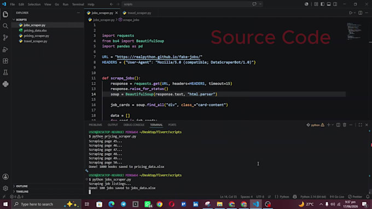The height and width of the screenshot is (209, 372).
Task: Open the Help menu
Action: click(91, 4)
